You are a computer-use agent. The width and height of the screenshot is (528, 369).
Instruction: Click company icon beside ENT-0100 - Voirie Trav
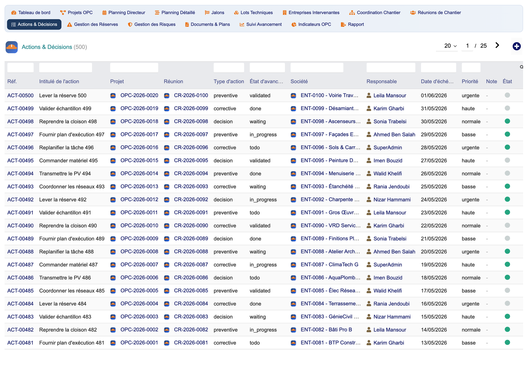tap(293, 95)
